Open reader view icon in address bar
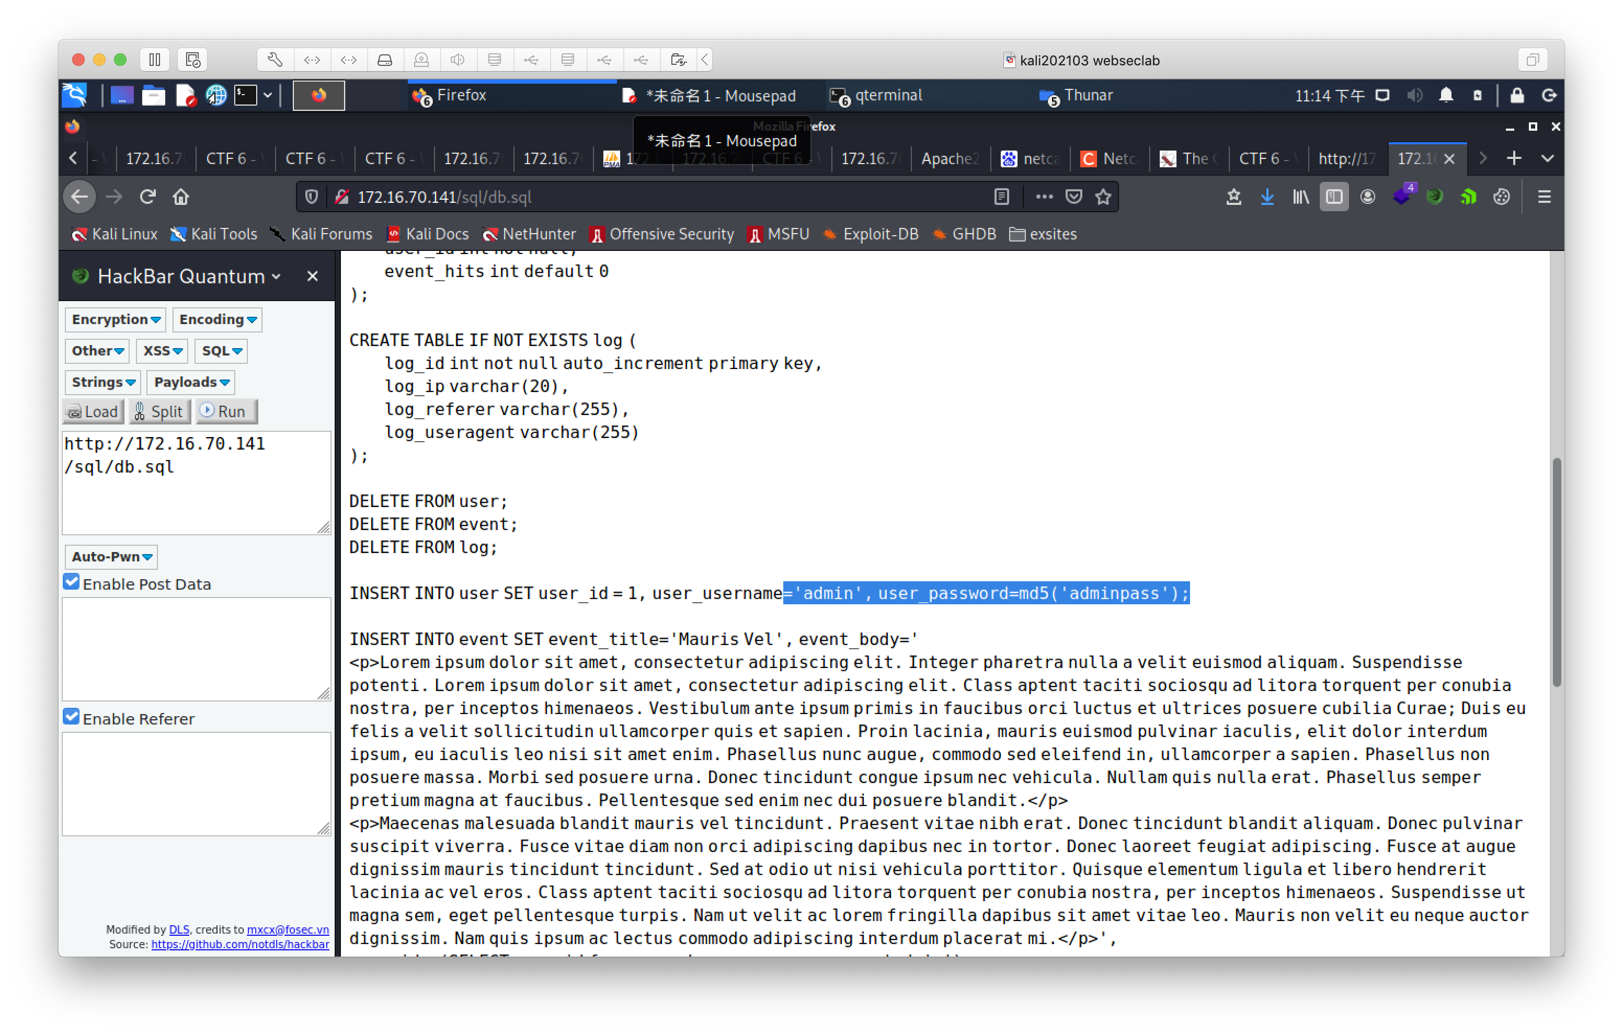Viewport: 1623px width, 1034px height. (1002, 197)
